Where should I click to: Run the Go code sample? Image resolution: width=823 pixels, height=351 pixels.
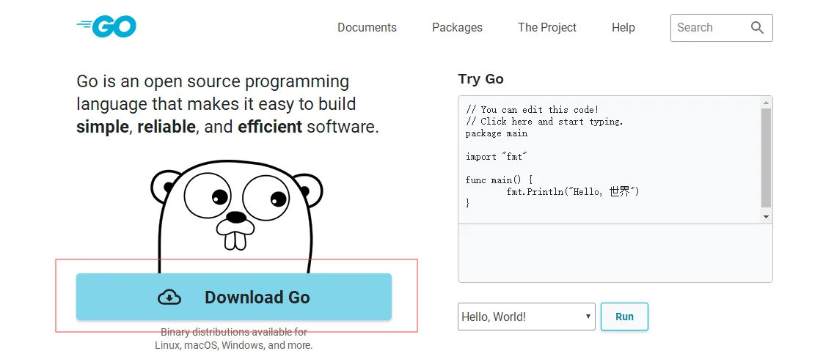pyautogui.click(x=624, y=317)
